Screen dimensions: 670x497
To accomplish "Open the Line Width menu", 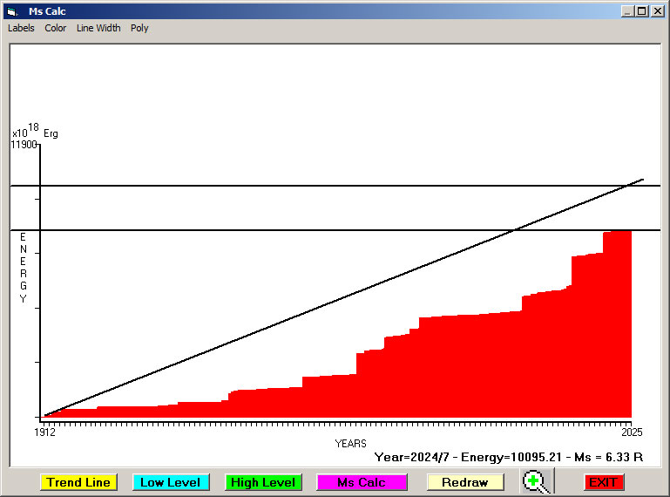I will point(98,28).
